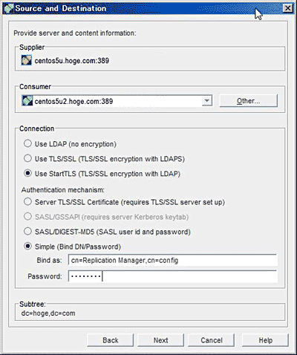Close the Source and Destination dialog

tap(287, 8)
